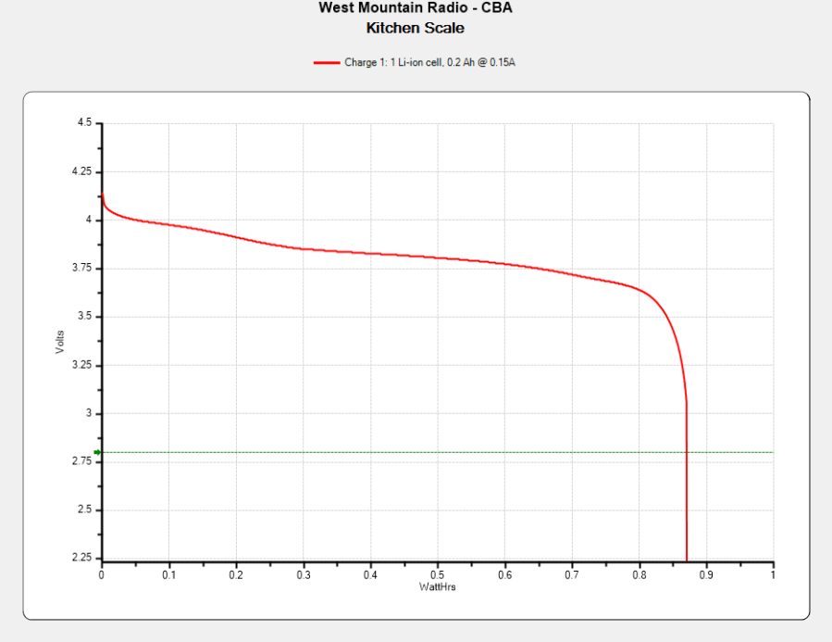Click the 'West Mountain Radio - CBA' title
Screen dimensions: 832x642
click(415, 8)
